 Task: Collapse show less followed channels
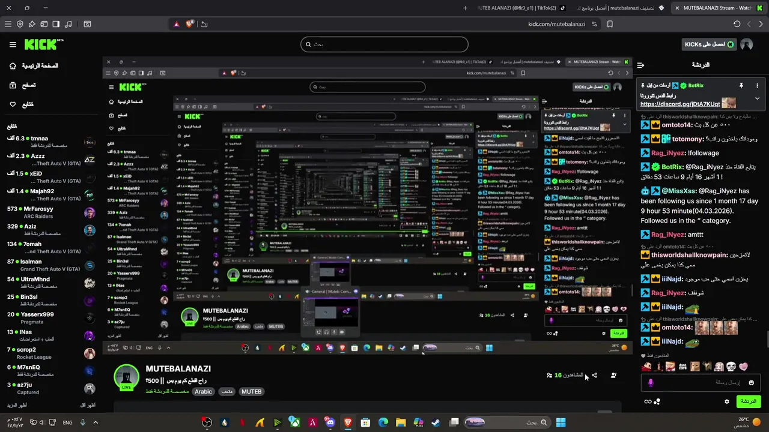88,406
